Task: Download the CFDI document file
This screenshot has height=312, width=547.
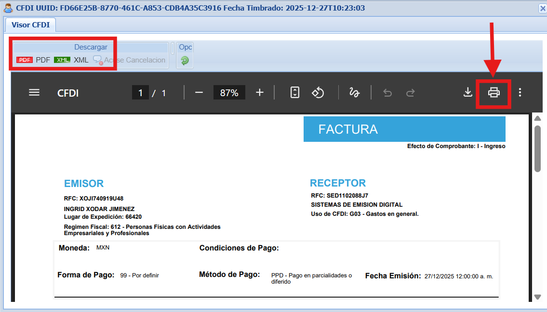Action: pos(467,92)
